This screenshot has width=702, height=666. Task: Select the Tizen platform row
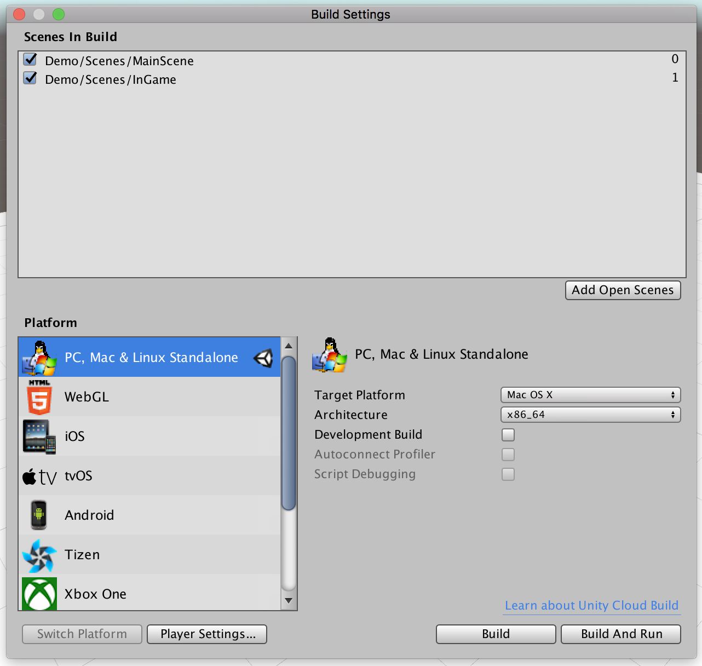[149, 554]
